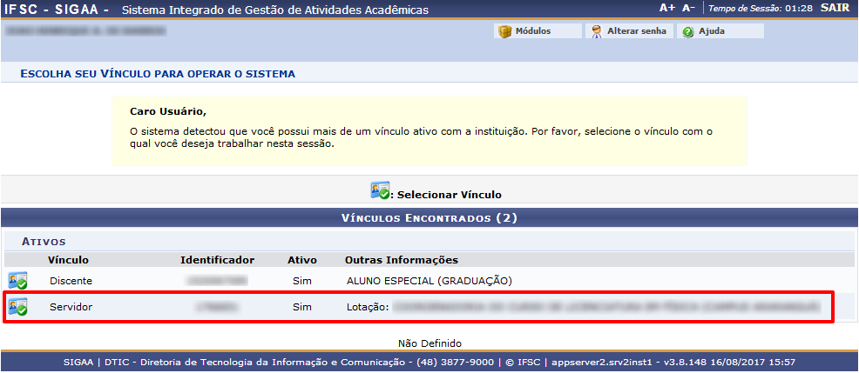Viewport: 859px width, 373px height.
Task: Log out using SAIR
Action: point(834,8)
